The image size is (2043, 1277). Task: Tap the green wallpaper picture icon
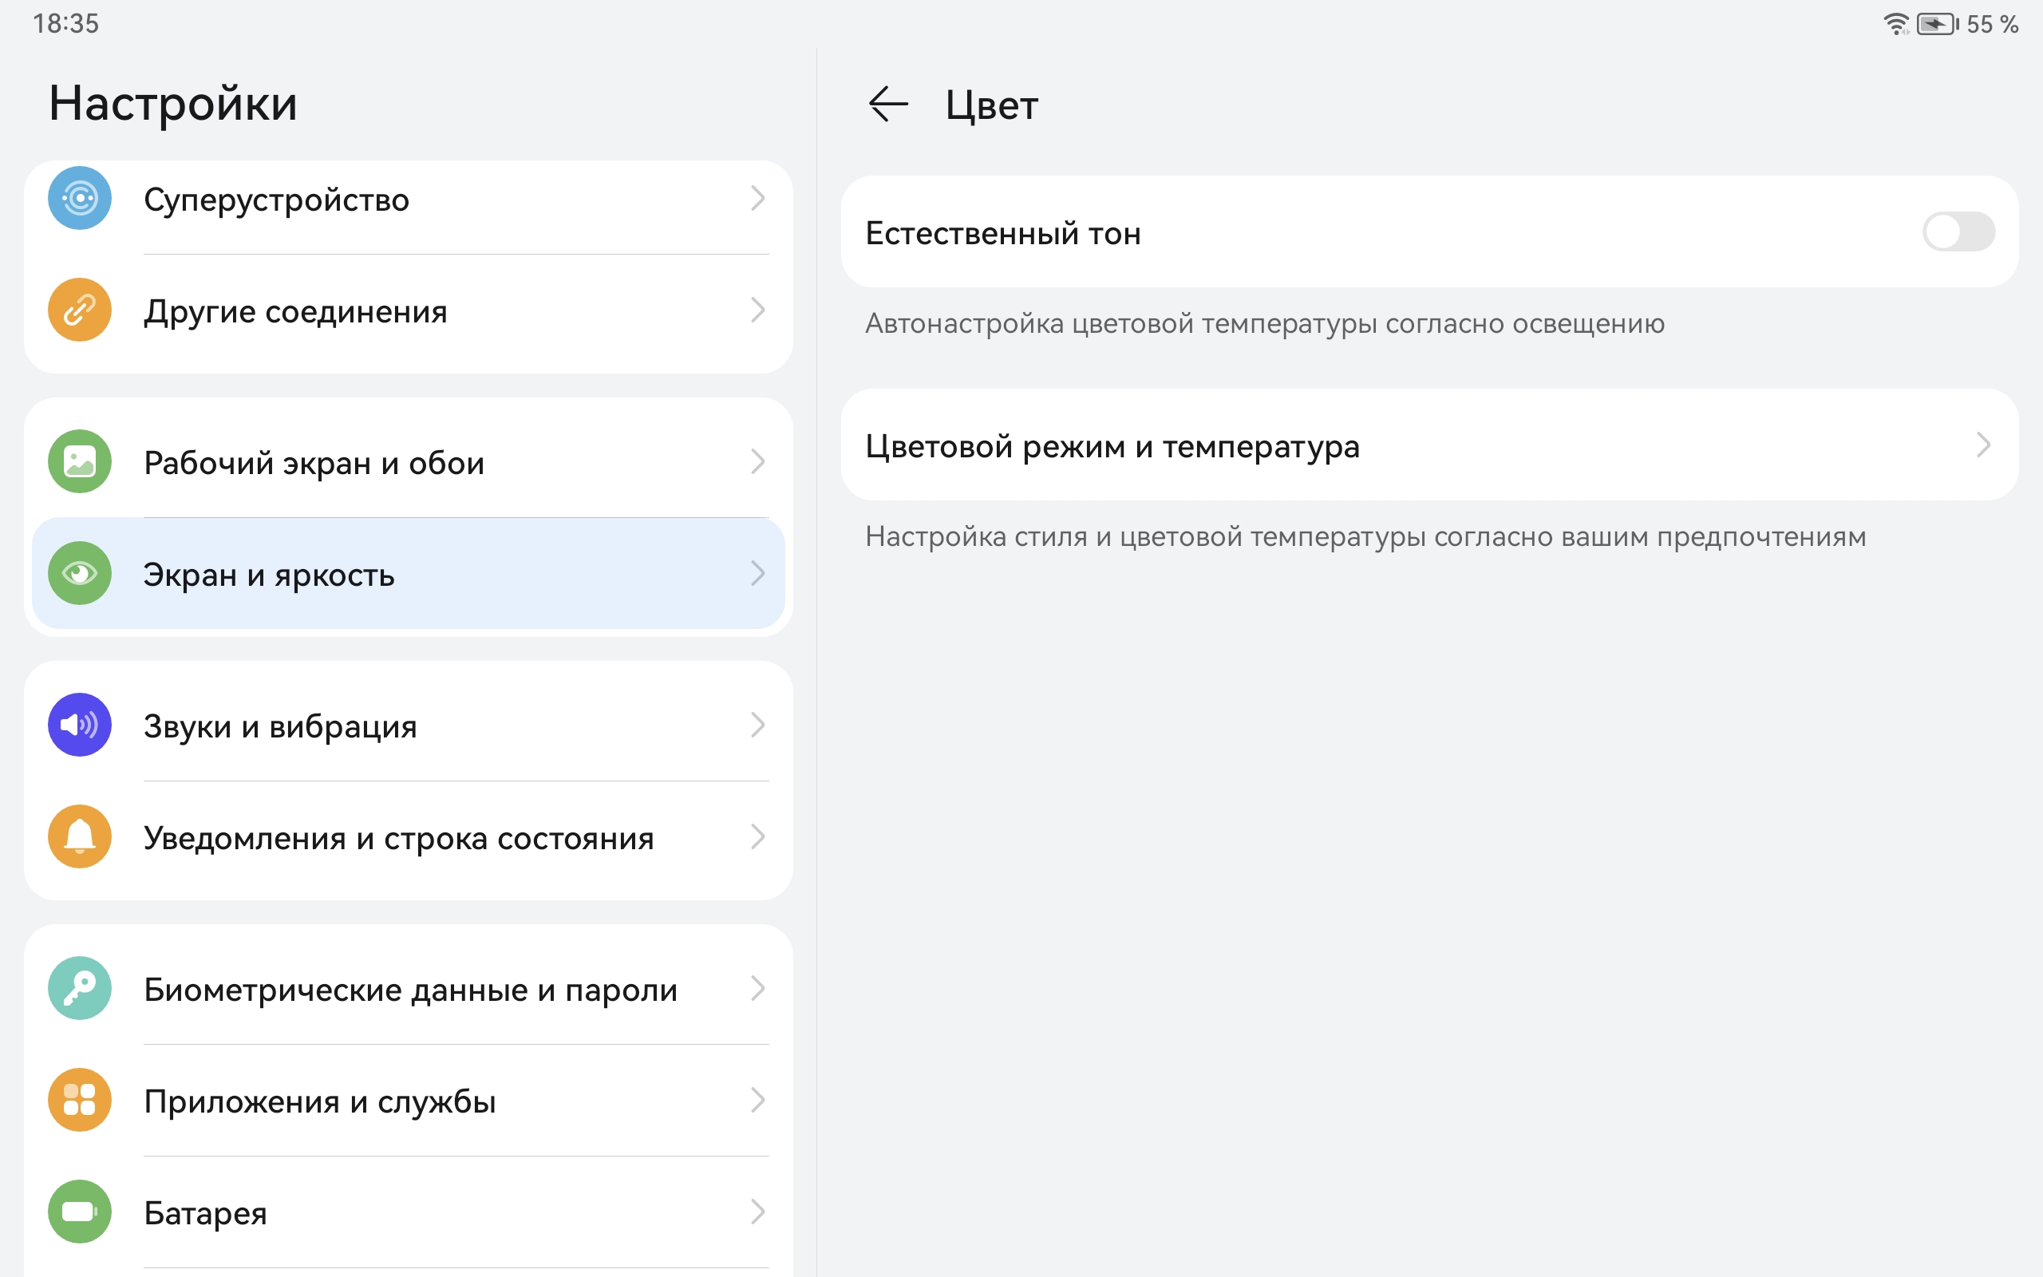79,462
